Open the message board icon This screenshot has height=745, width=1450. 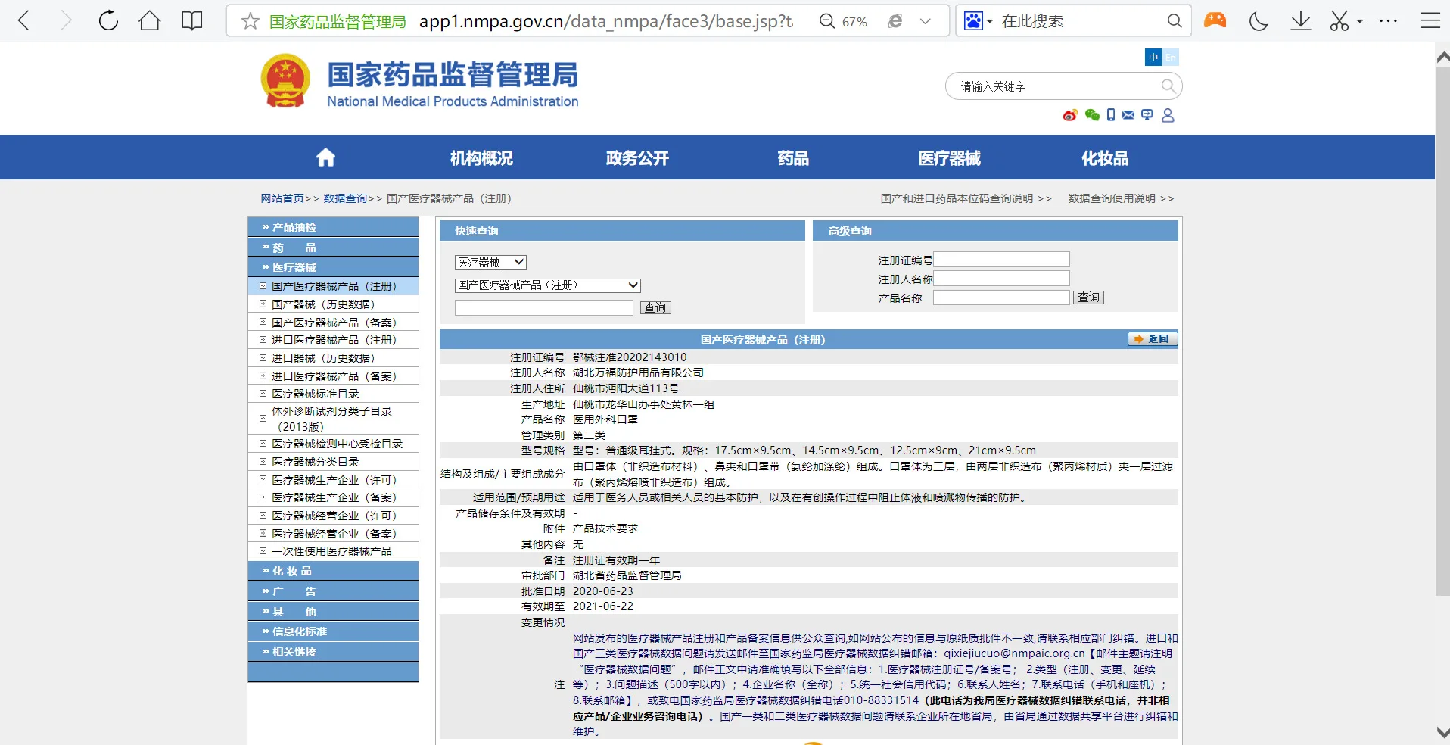[1147, 115]
